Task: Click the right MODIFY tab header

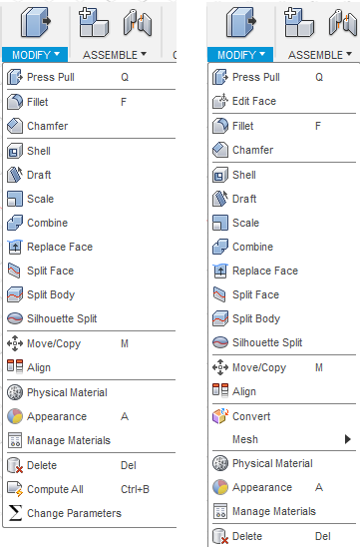Action: pyautogui.click(x=240, y=55)
